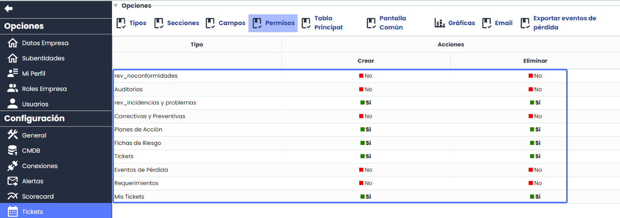Toggle Eliminar permission for Tickets row
620x218 pixels.
point(535,156)
